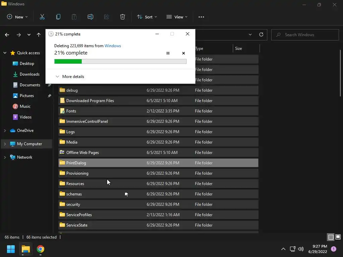Minimize the delete progress dialog
Image resolution: width=343 pixels, height=257 pixels.
point(157,34)
